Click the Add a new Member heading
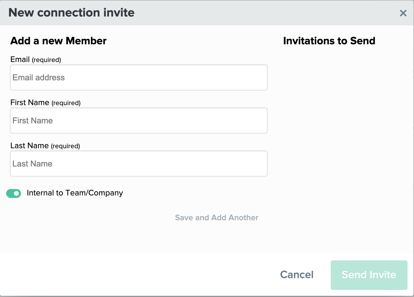This screenshot has width=414, height=297. pyautogui.click(x=58, y=41)
